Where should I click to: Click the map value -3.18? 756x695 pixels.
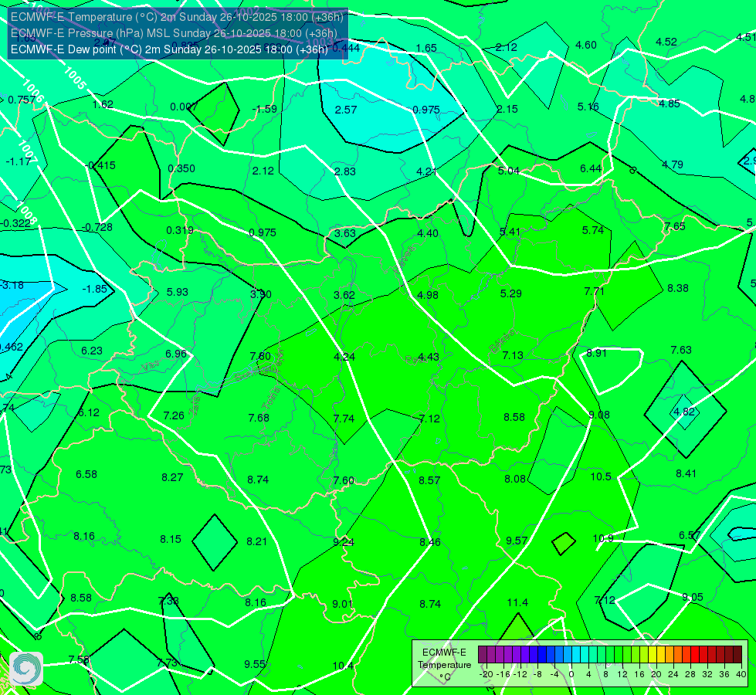tap(12, 285)
